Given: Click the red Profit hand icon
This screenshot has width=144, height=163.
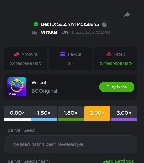Looking at the screenshot, I should [109, 54].
